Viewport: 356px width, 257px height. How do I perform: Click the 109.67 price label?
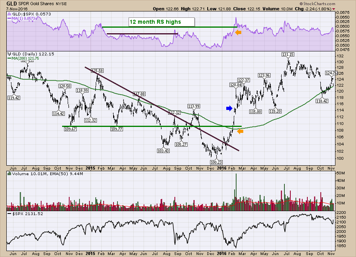point(70,129)
